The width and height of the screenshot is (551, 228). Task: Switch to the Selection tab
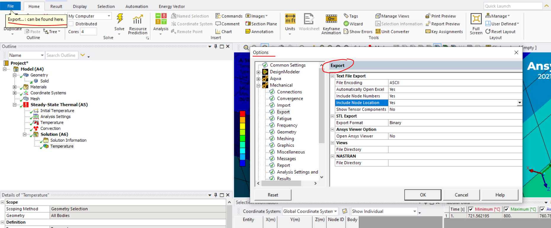coord(106,7)
